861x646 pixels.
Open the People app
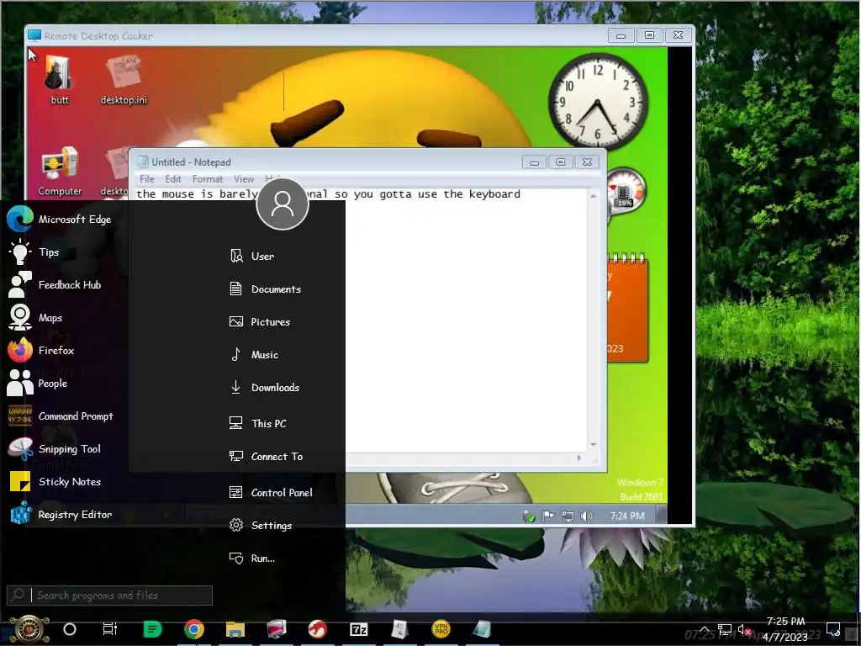[37, 384]
